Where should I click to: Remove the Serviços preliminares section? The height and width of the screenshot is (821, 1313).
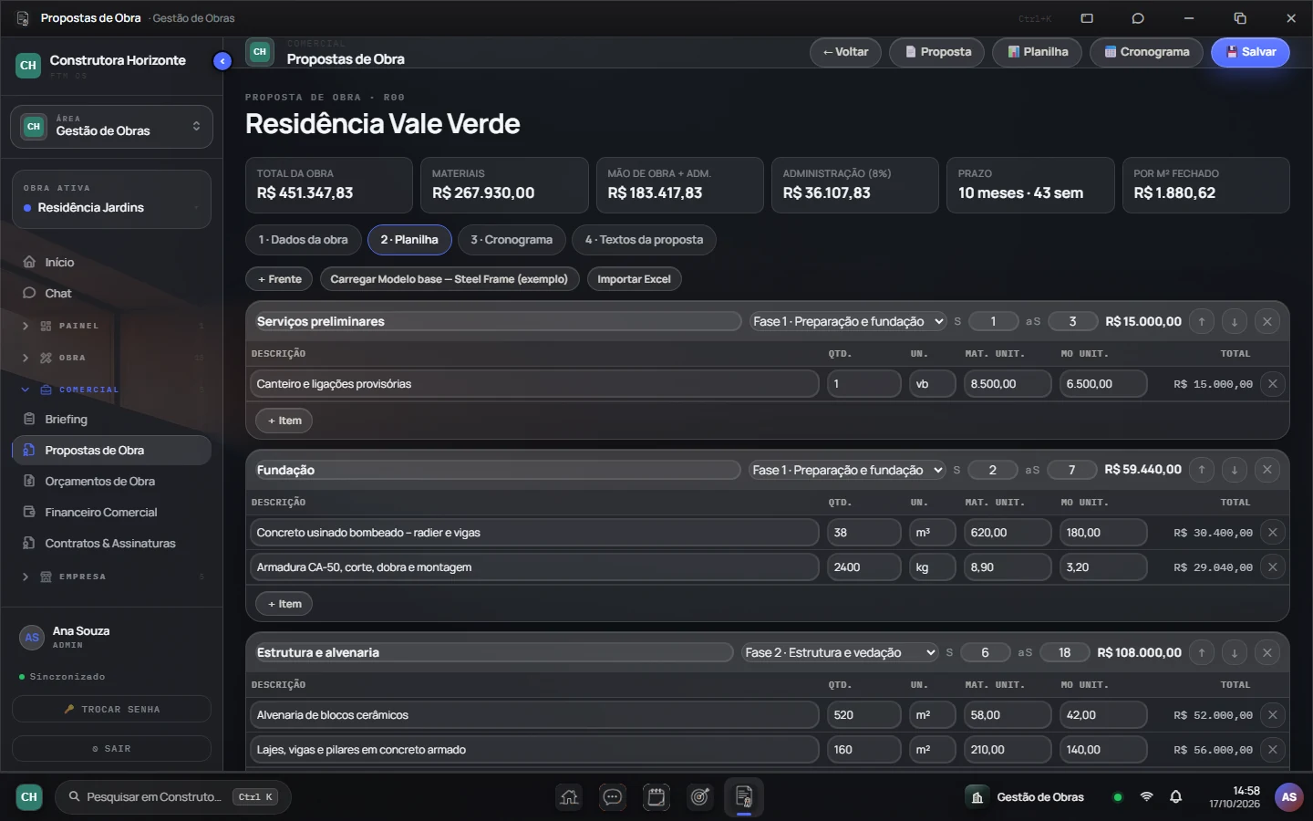(x=1267, y=321)
